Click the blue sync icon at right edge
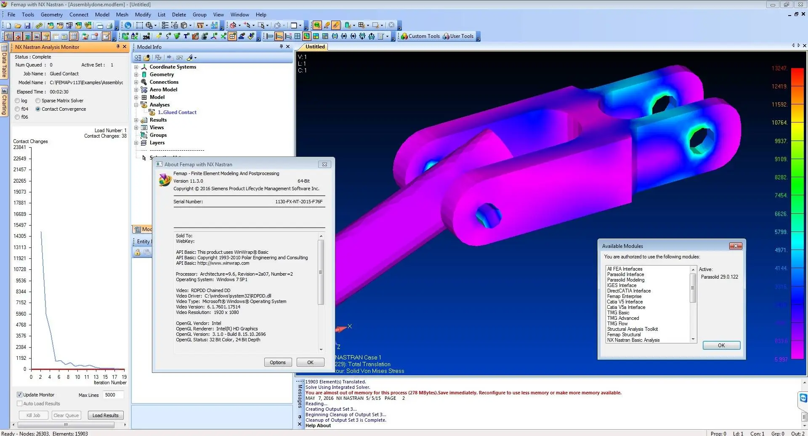The image size is (808, 436). pos(803,398)
